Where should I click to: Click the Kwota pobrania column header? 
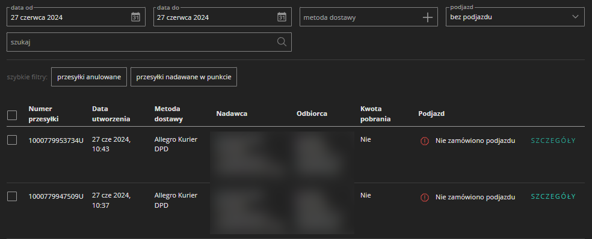pos(375,114)
